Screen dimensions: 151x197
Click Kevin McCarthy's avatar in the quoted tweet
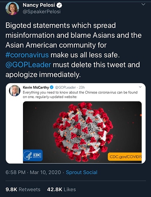coord(15,91)
